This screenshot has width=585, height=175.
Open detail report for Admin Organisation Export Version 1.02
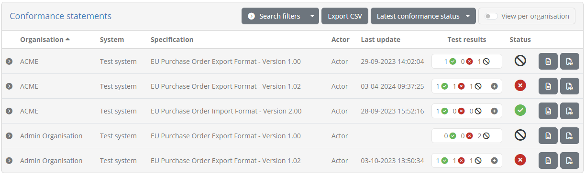[548, 161]
